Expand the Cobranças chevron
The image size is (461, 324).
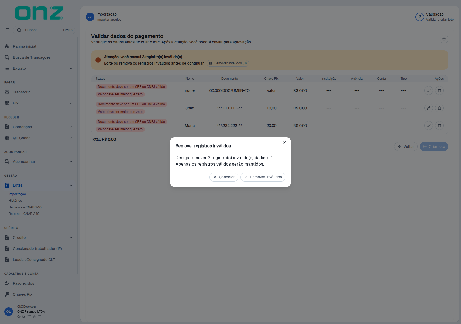[x=71, y=127]
